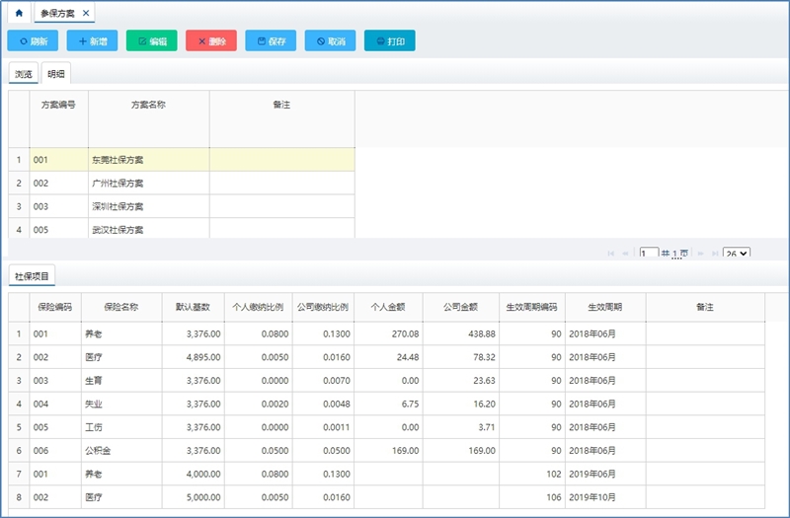Click the page number input field
Viewport: 790px width, 518px height.
coord(649,254)
